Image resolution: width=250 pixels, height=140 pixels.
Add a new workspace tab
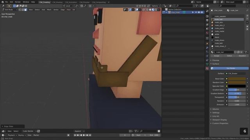click(x=109, y=2)
